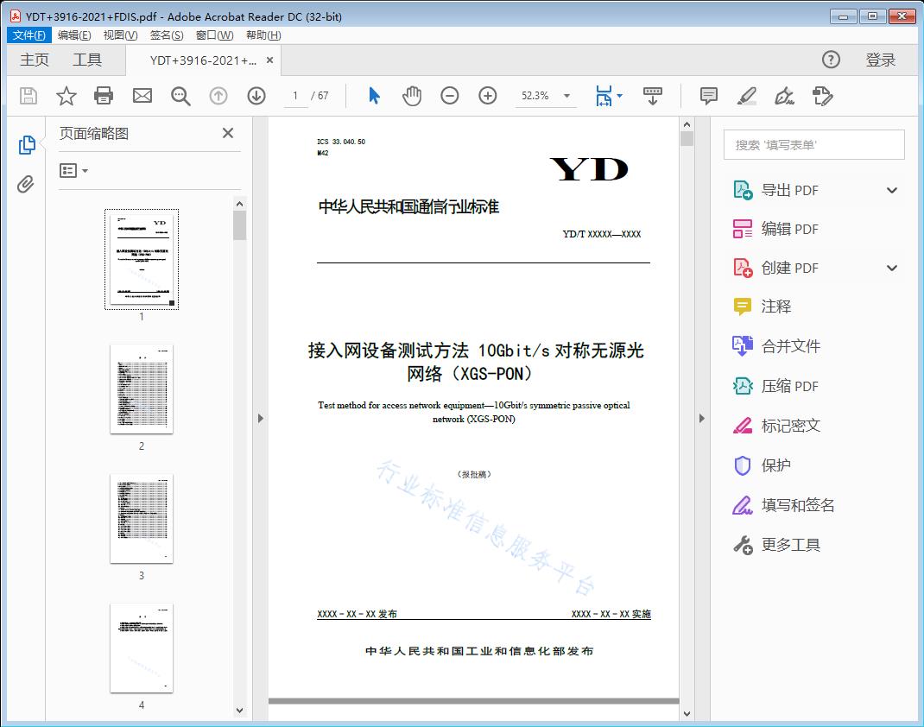Screen dimensions: 924x727
Task: Select the highlight text tool
Action: [x=747, y=96]
